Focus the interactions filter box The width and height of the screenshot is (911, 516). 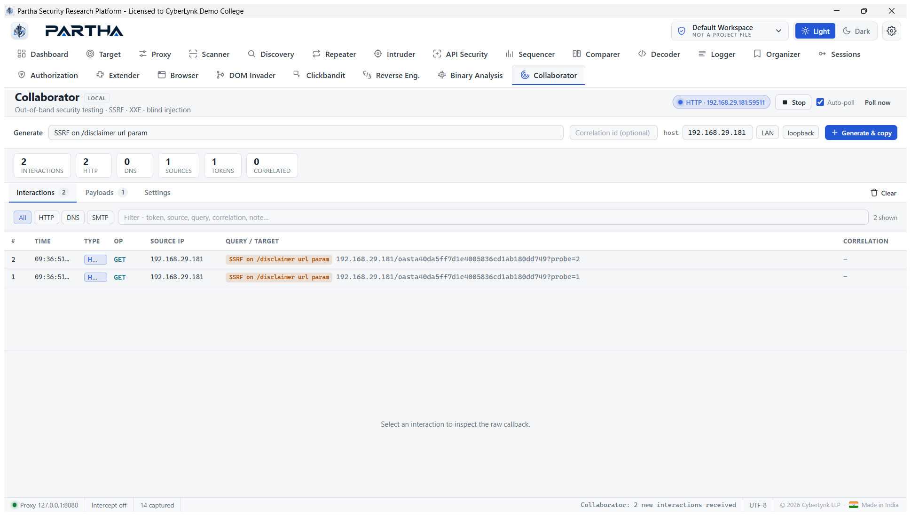click(493, 218)
